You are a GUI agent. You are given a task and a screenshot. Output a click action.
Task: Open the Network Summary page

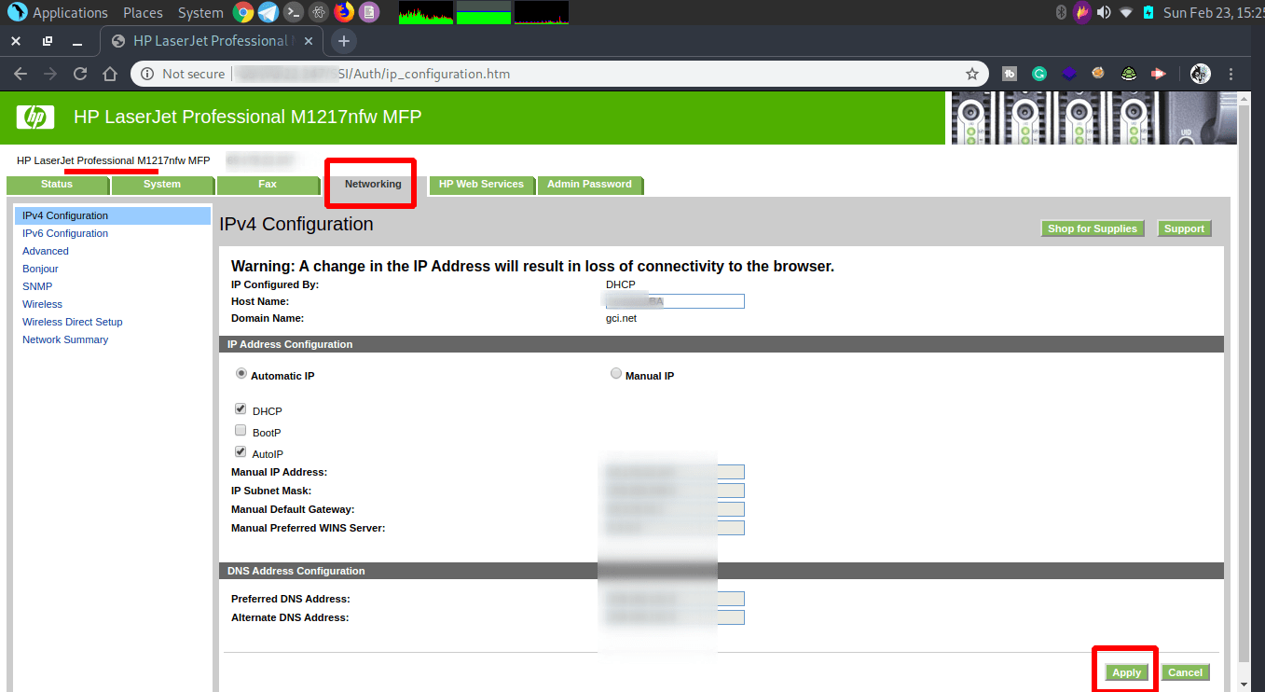click(x=65, y=339)
